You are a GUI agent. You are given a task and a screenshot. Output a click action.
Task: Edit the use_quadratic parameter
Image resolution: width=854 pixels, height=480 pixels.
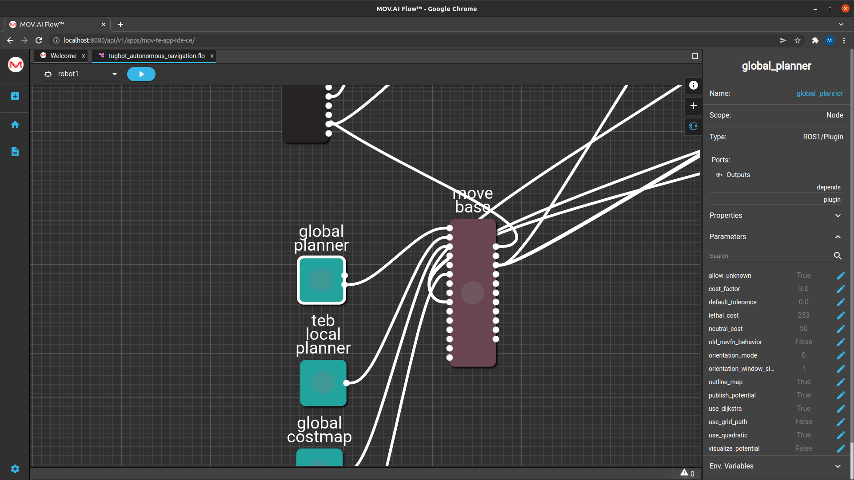point(841,435)
